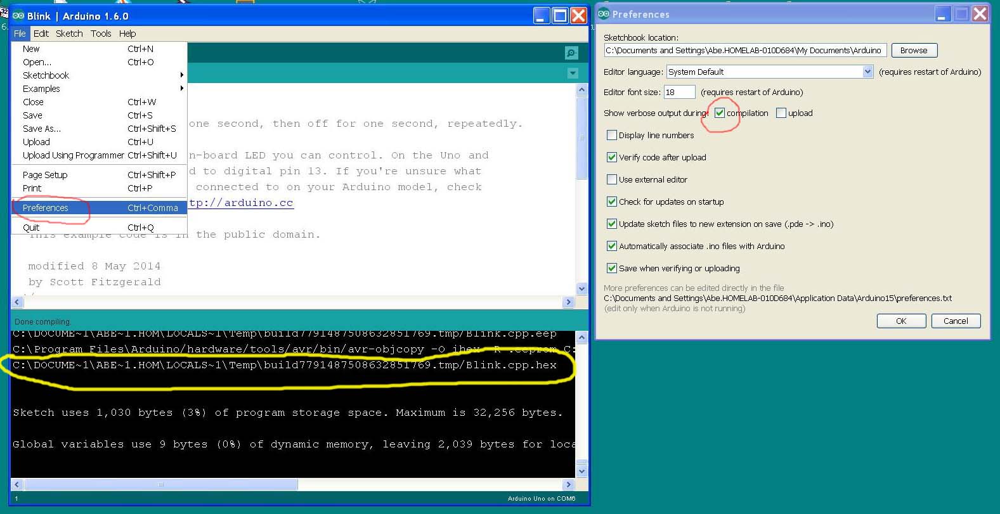Enable Use external editor checkbox
1000x514 pixels.
click(612, 179)
